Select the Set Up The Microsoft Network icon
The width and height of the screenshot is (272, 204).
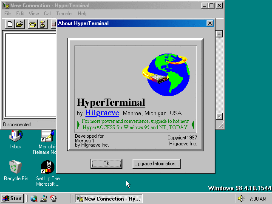tap(48, 173)
